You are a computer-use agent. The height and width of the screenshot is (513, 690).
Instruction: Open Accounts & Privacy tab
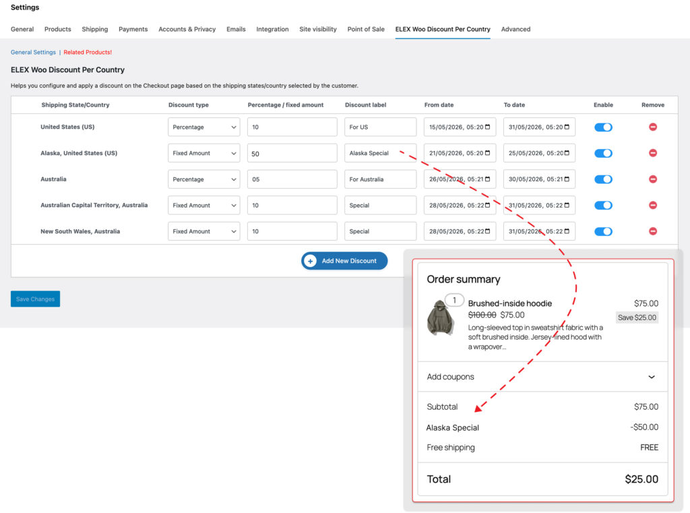point(187,29)
